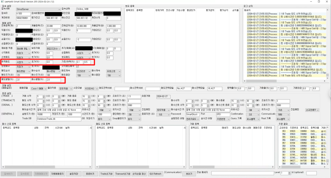Image resolution: width=331 pixels, height=178 pixels.
Task: Click the 종목코드 header in 보유 종목 table
Action: pos(130,10)
